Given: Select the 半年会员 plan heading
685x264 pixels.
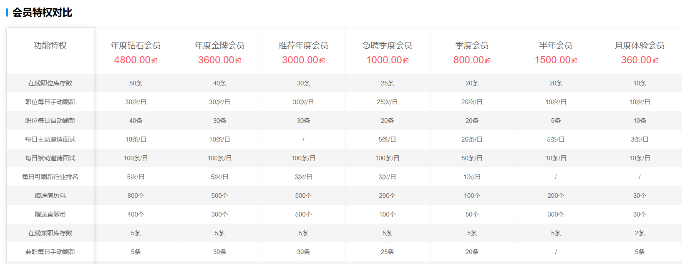Looking at the screenshot, I should point(556,45).
